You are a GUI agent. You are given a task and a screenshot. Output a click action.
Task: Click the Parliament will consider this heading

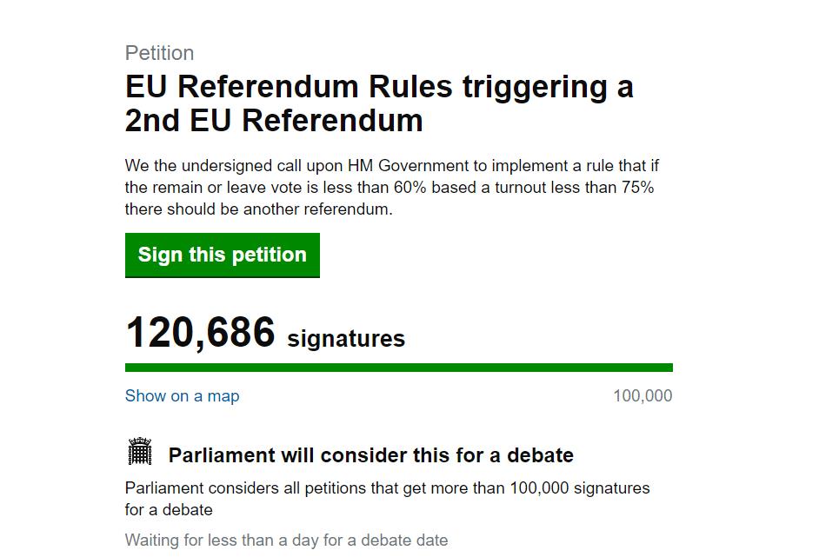click(370, 455)
